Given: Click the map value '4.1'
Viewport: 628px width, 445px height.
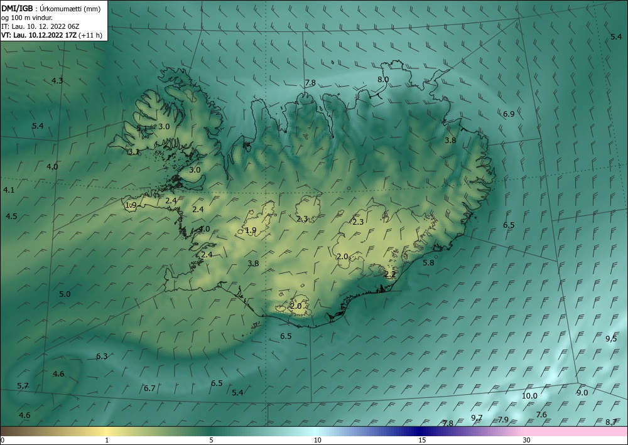Looking at the screenshot, I should (x=9, y=190).
